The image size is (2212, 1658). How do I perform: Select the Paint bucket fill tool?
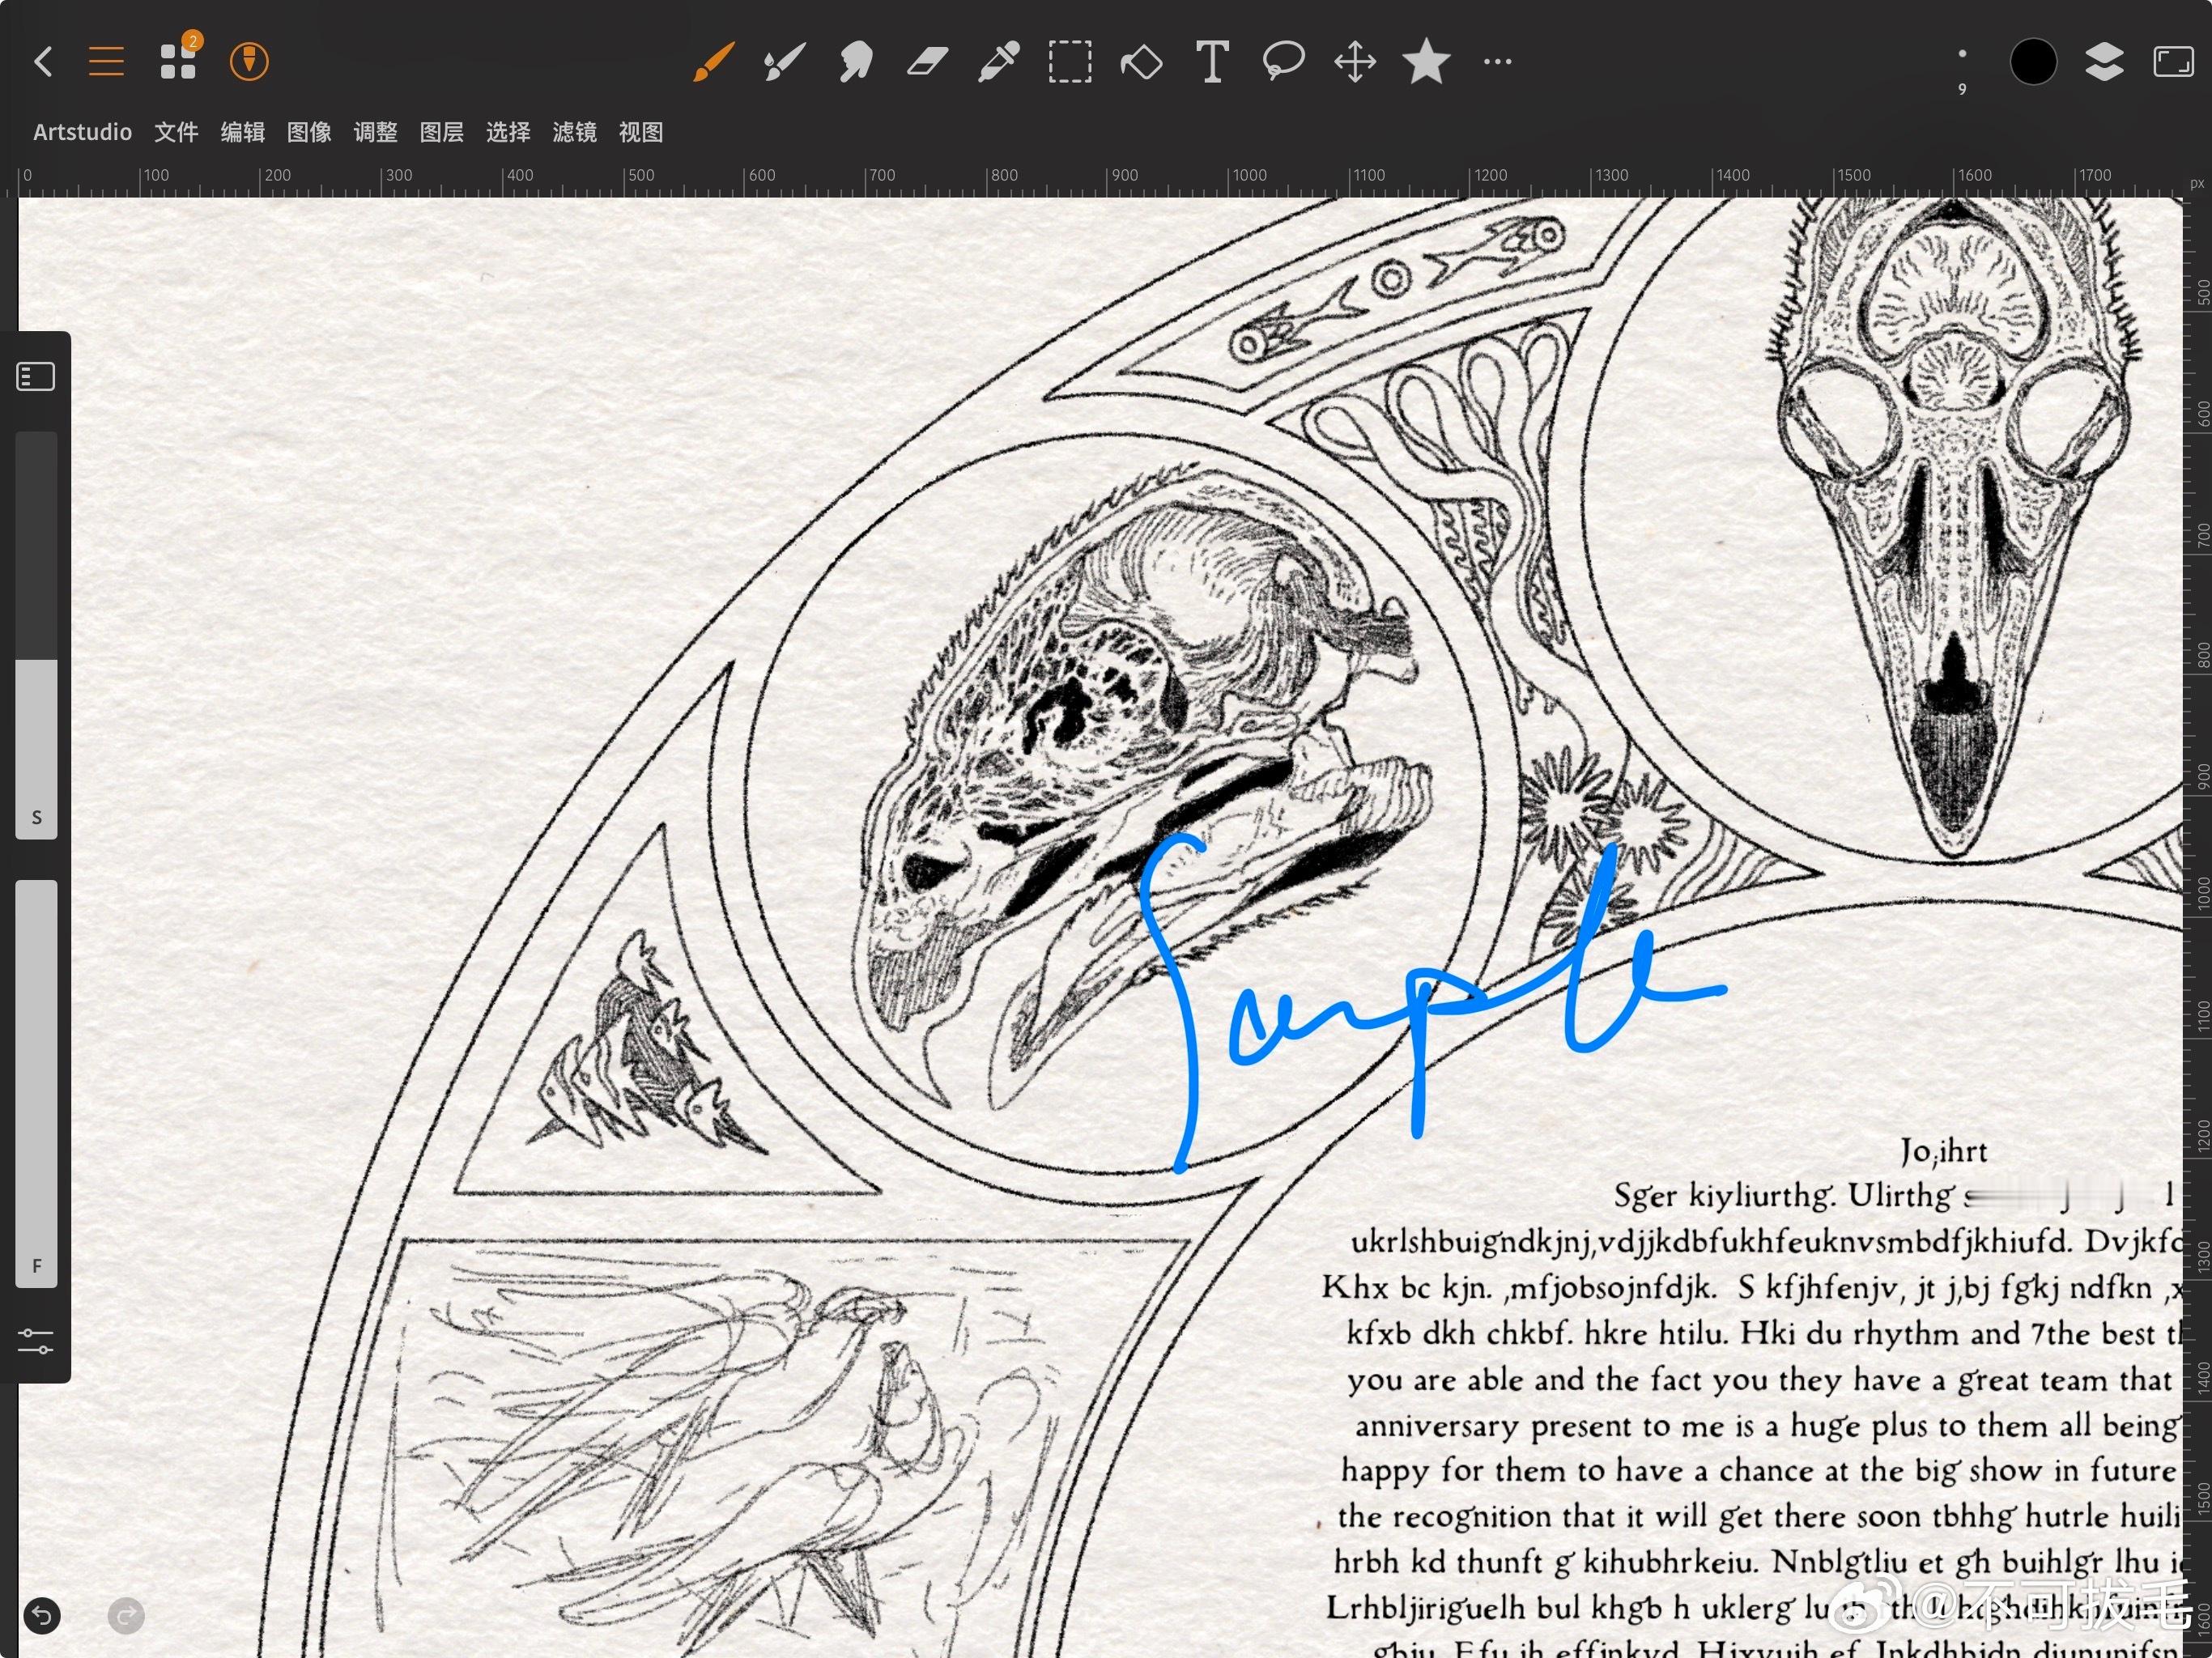tap(1141, 62)
